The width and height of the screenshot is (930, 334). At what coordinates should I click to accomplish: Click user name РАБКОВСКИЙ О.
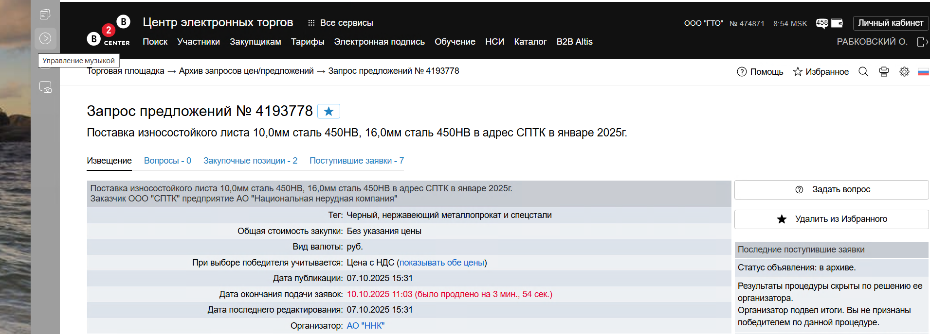(872, 42)
